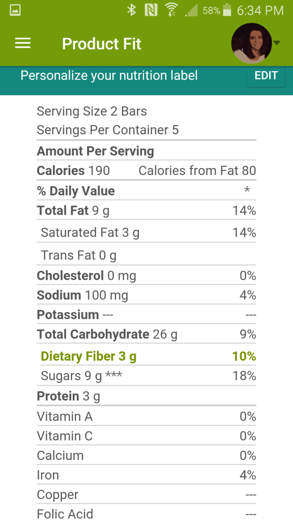Tap the Iron 4% row
Viewport: 293px width, 521px height.
146,475
